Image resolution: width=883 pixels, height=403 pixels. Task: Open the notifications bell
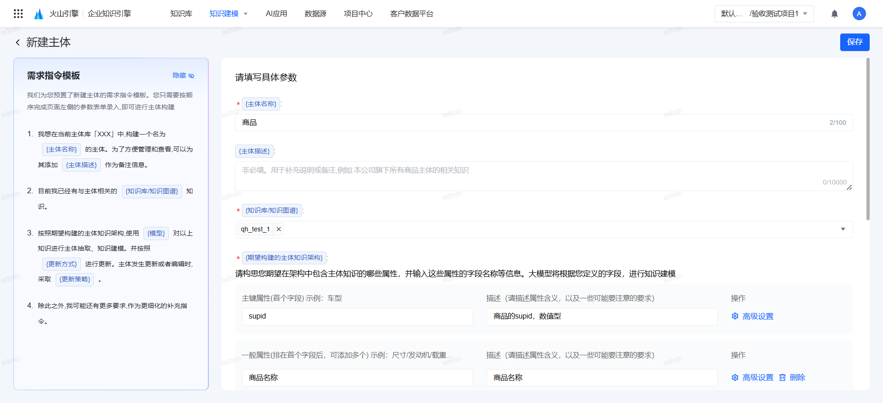(834, 14)
